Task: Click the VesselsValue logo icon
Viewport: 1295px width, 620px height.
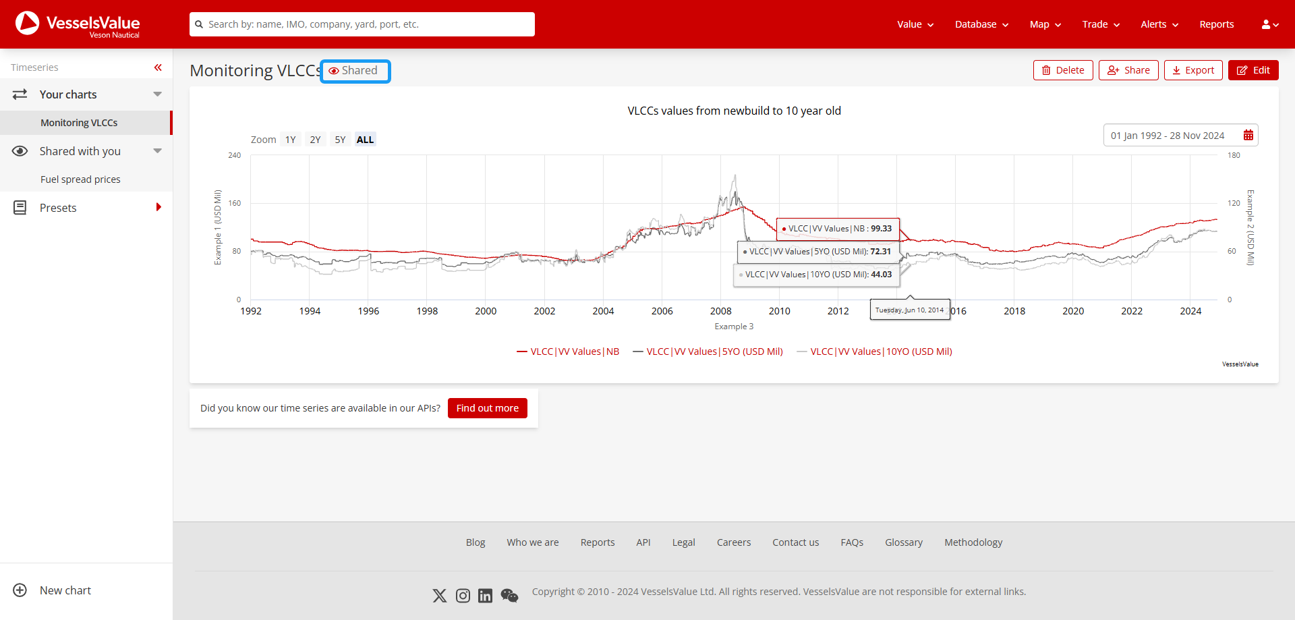Action: 28,24
